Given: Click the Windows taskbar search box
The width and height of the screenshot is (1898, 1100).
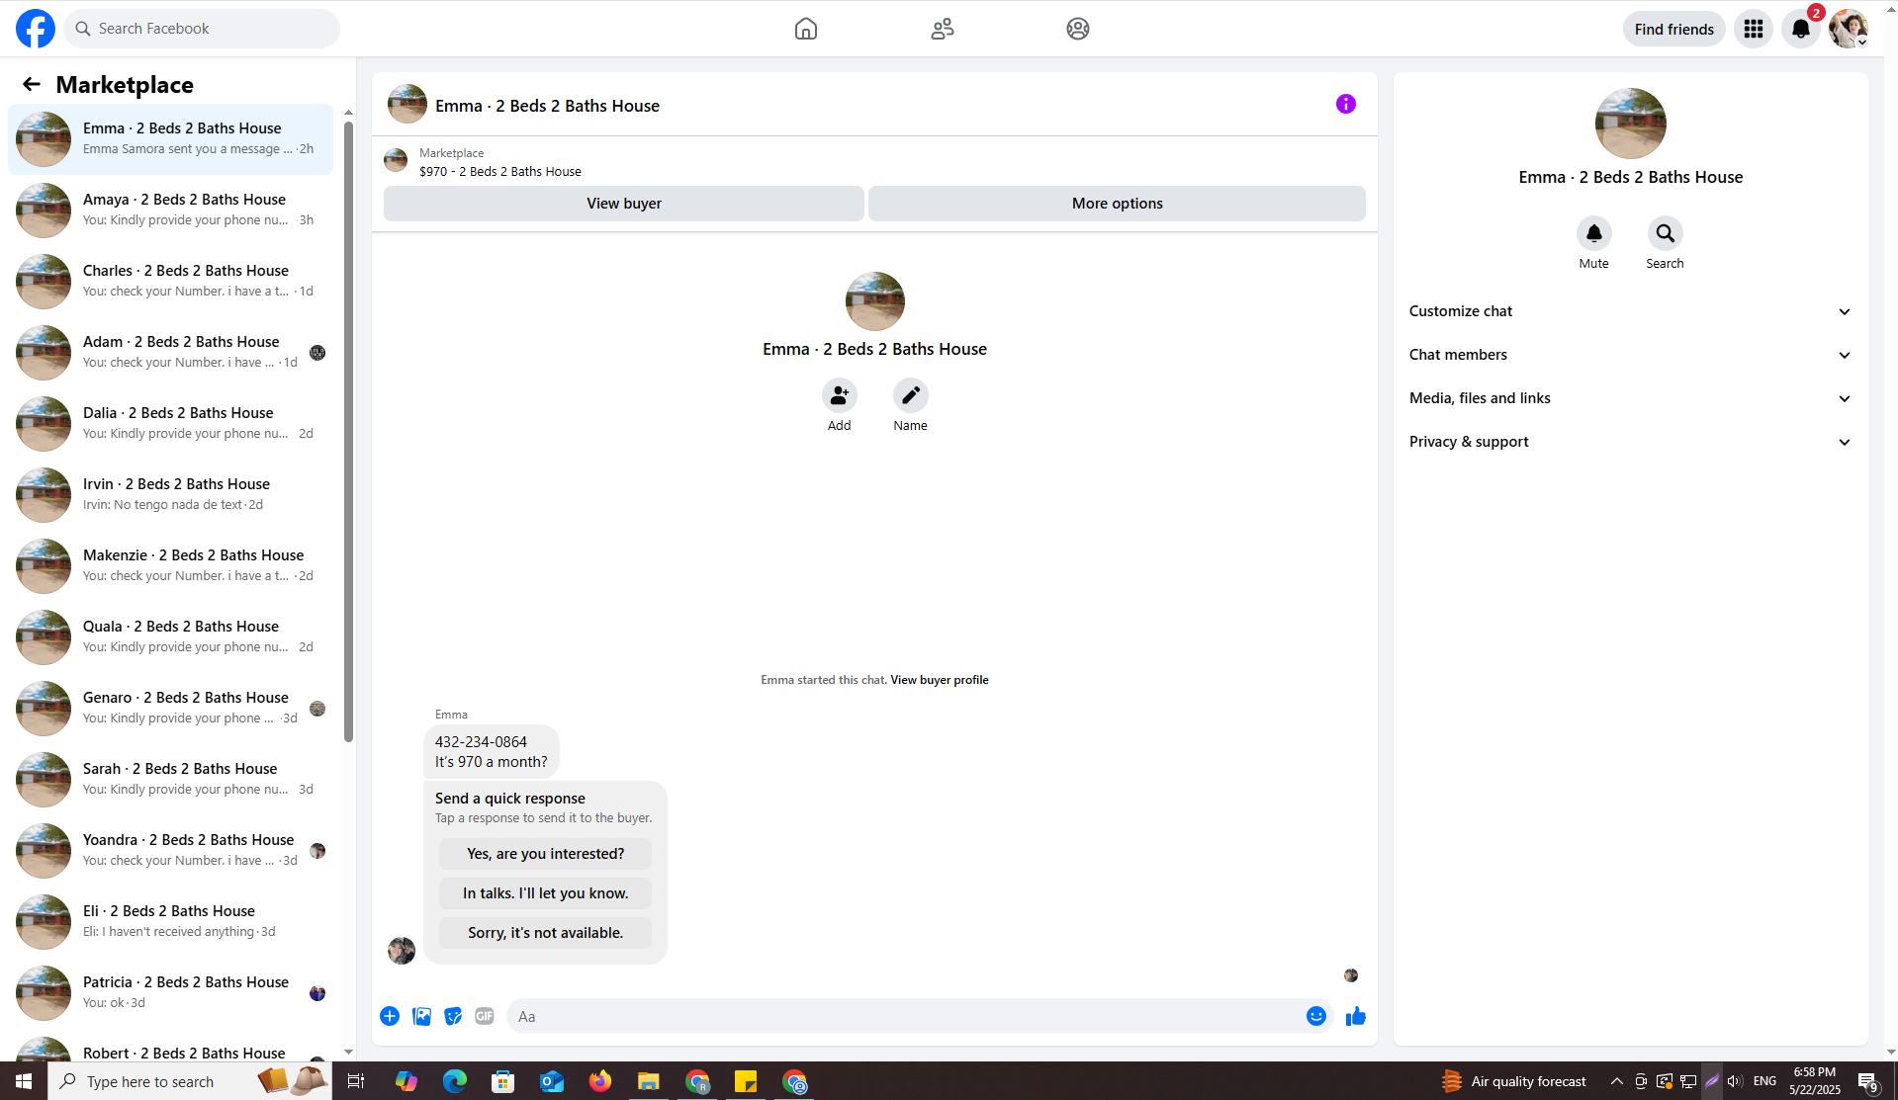Looking at the screenshot, I should point(190,1081).
